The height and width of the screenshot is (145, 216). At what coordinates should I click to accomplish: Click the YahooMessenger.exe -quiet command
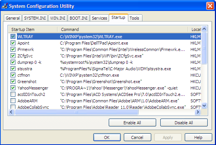[x=119, y=88]
